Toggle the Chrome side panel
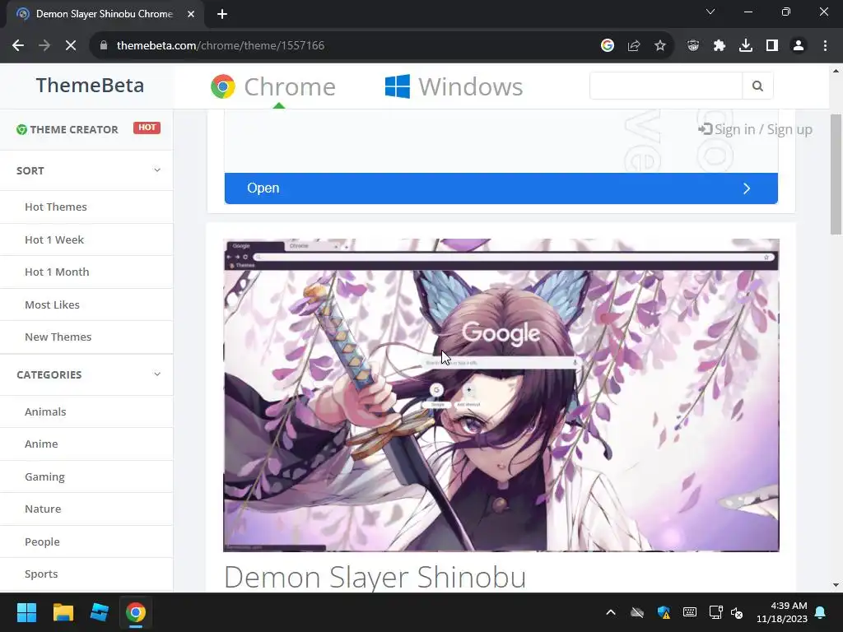Image resolution: width=843 pixels, height=632 pixels. [772, 46]
